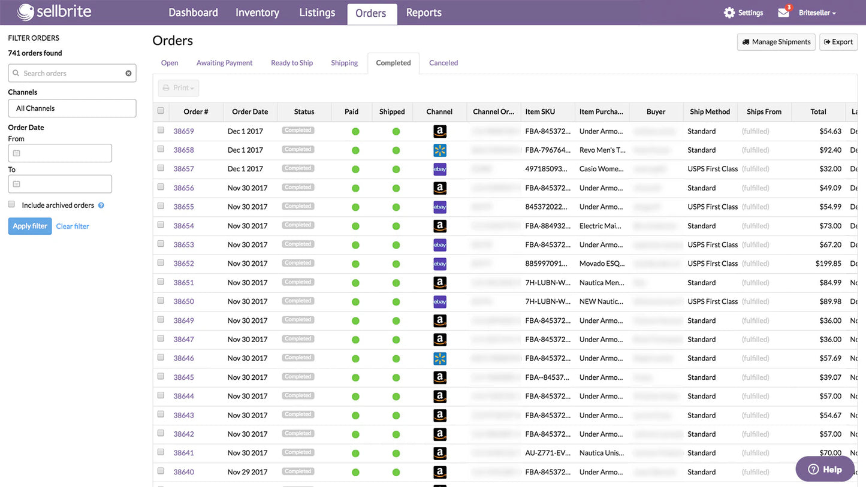Open the Settings gear icon
The image size is (866, 487).
729,12
